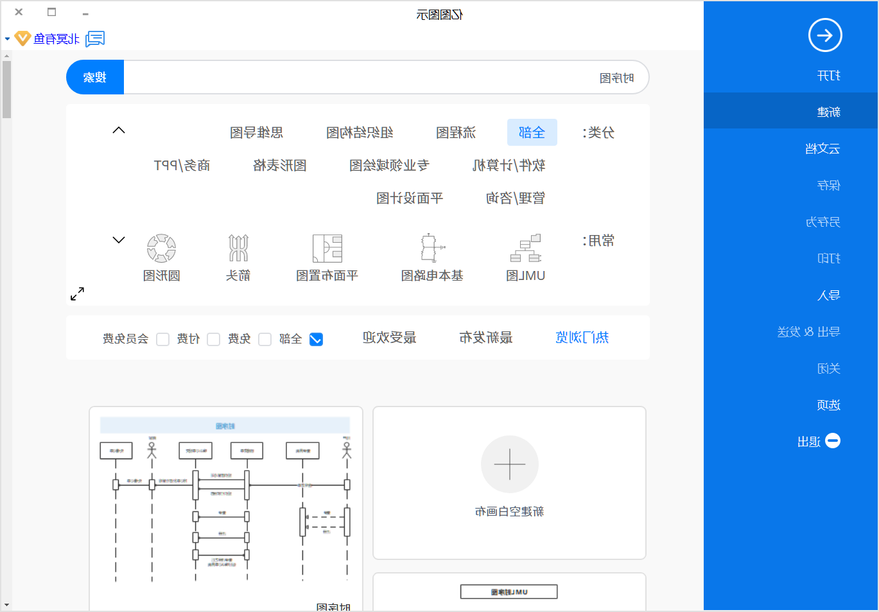Click the vertical scrollbar thumb
Screen dimensions: 879x612
pyautogui.click(x=6, y=90)
